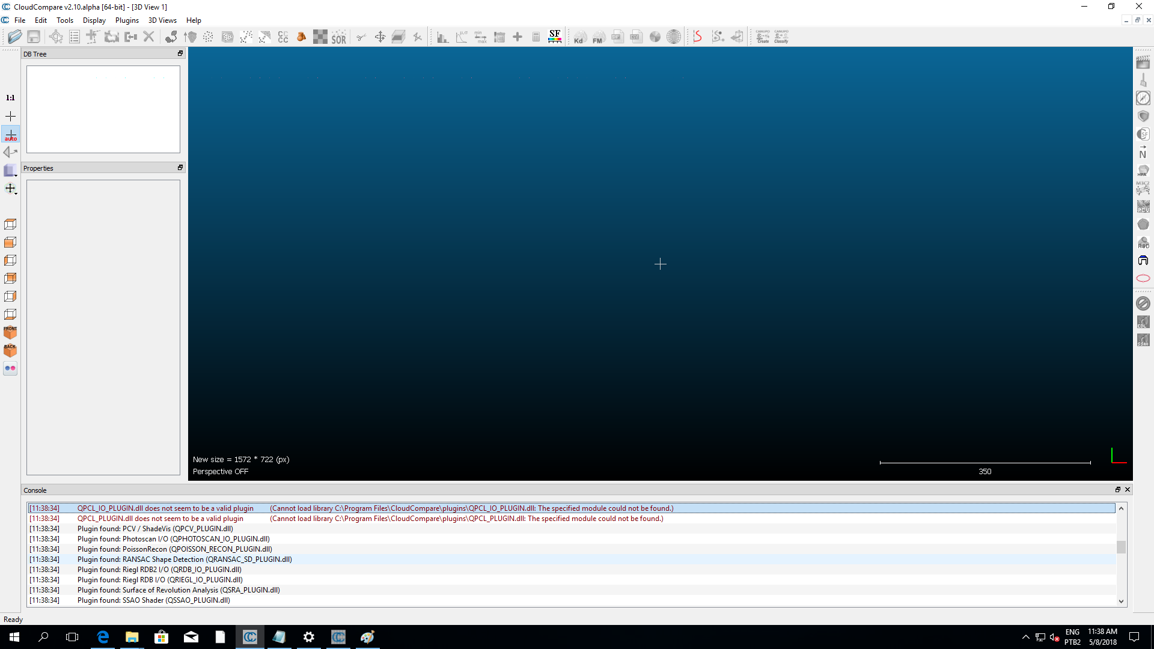Undock the Console panel
This screenshot has height=649, width=1154.
pos(1117,490)
